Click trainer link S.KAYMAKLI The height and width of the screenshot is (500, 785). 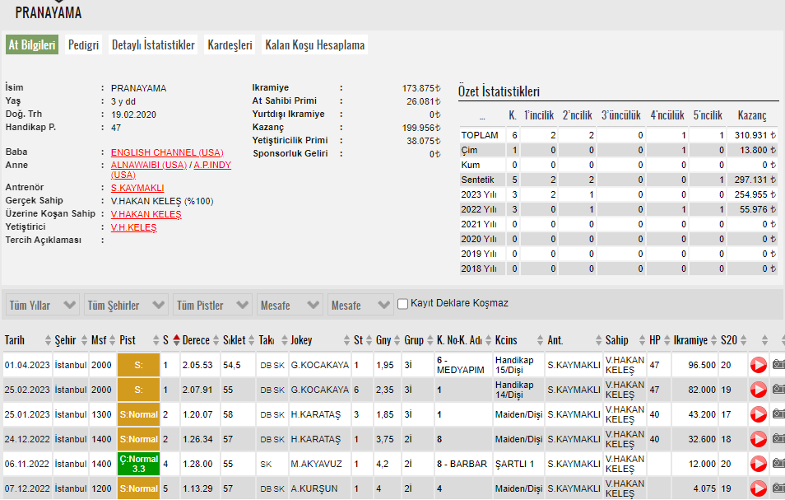(x=137, y=188)
